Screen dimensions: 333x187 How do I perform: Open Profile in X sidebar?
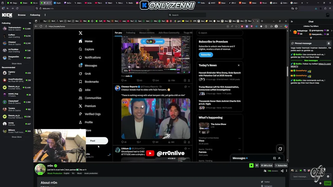[x=86, y=122]
